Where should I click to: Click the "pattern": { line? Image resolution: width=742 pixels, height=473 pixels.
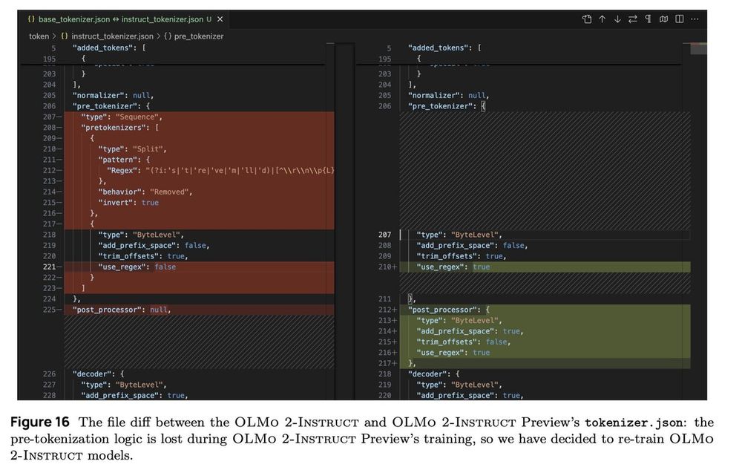click(124, 160)
